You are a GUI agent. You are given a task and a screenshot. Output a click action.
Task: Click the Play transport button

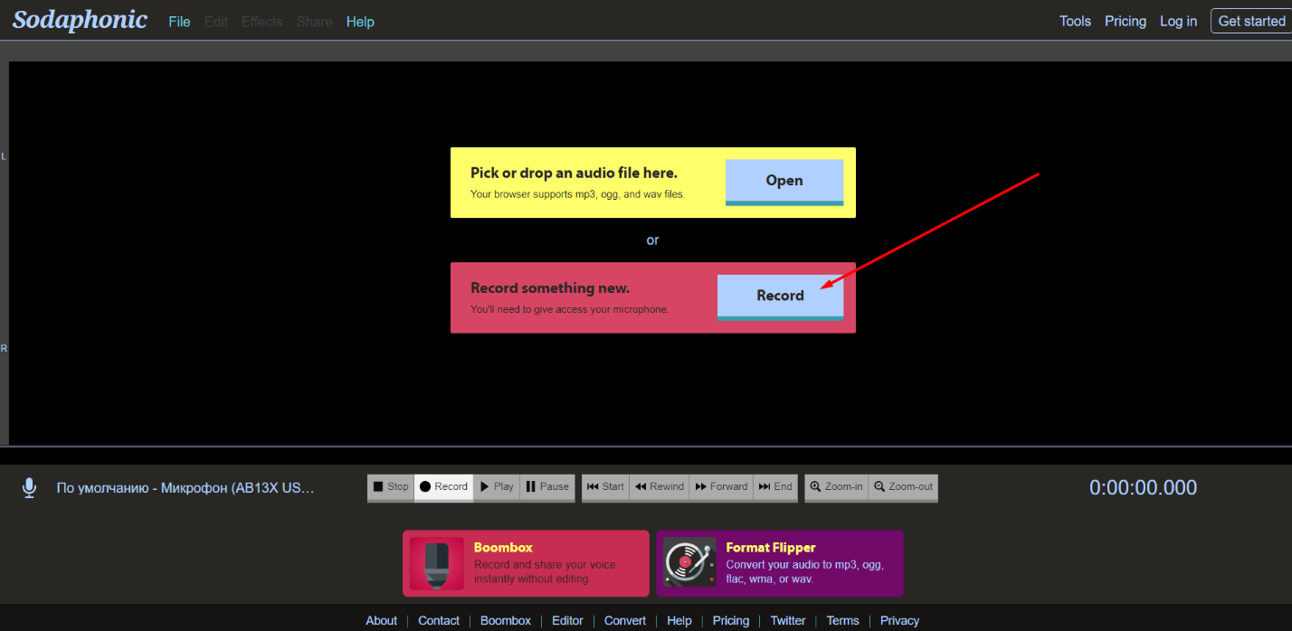click(497, 486)
